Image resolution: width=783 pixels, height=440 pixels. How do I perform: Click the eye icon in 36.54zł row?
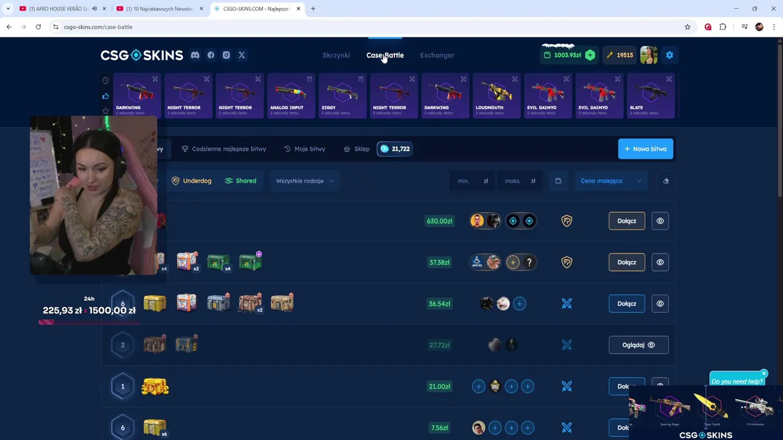pos(660,304)
